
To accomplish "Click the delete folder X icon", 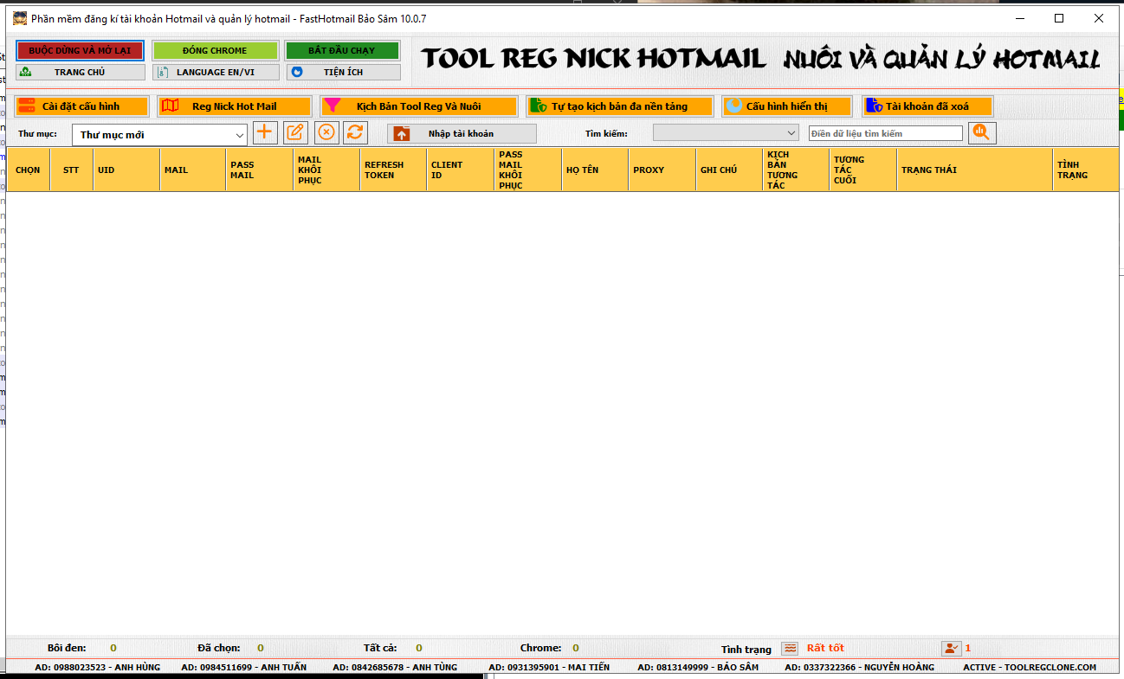I will [x=326, y=132].
